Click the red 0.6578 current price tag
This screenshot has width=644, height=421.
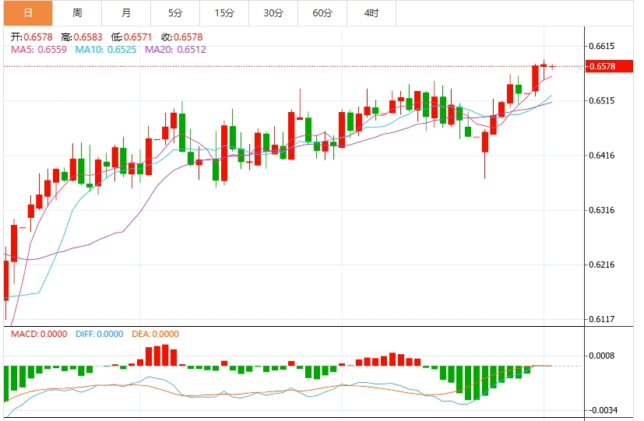click(609, 66)
